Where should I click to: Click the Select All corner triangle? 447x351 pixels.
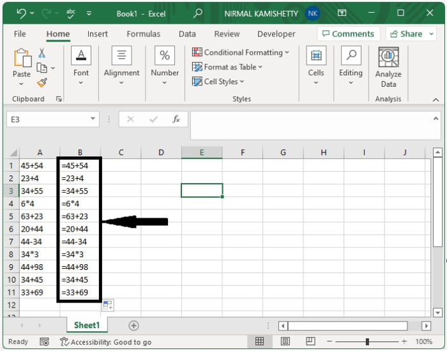[x=13, y=153]
